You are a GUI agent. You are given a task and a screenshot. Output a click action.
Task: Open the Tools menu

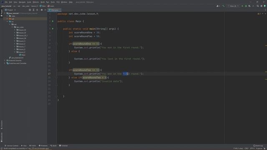click(53, 2)
